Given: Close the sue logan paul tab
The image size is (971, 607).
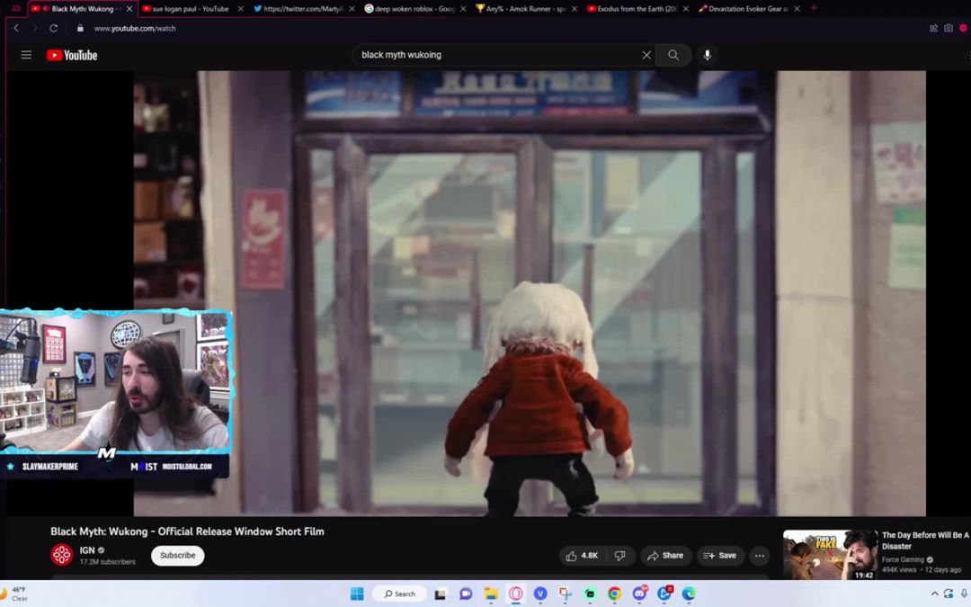Looking at the screenshot, I should (240, 9).
